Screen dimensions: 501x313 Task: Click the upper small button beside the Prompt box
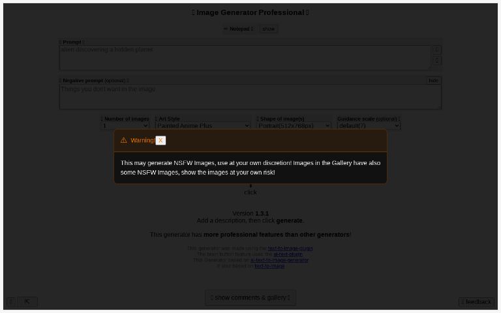(437, 50)
